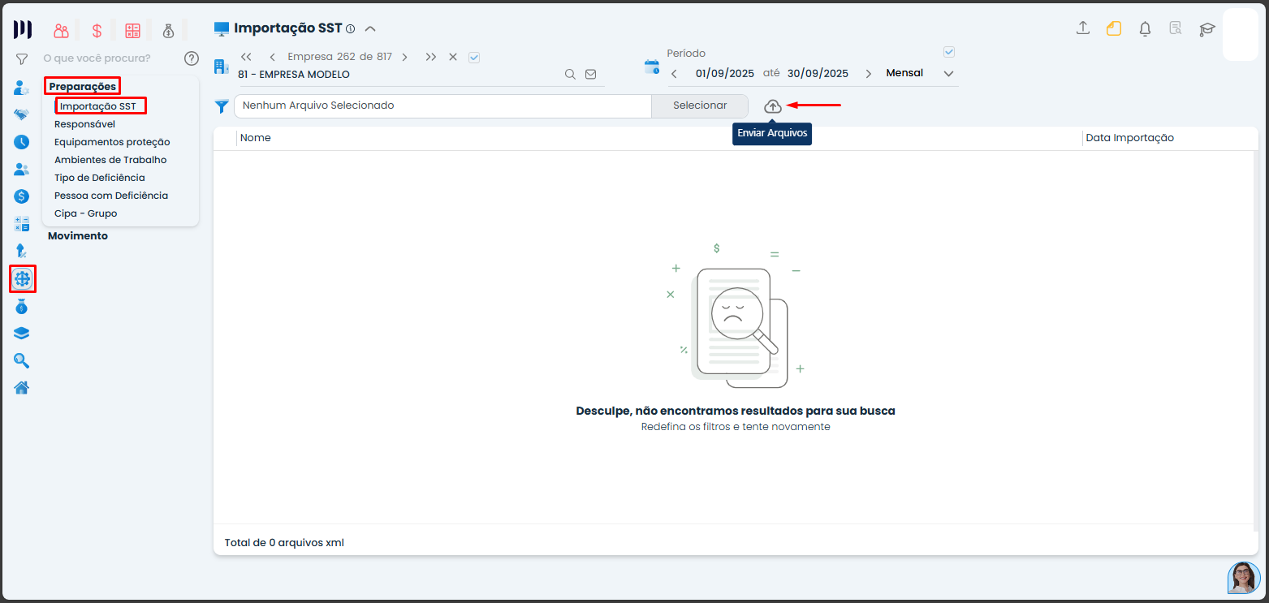Image resolution: width=1269 pixels, height=603 pixels.
Task: Click the calendar icon beside Período
Action: click(652, 67)
